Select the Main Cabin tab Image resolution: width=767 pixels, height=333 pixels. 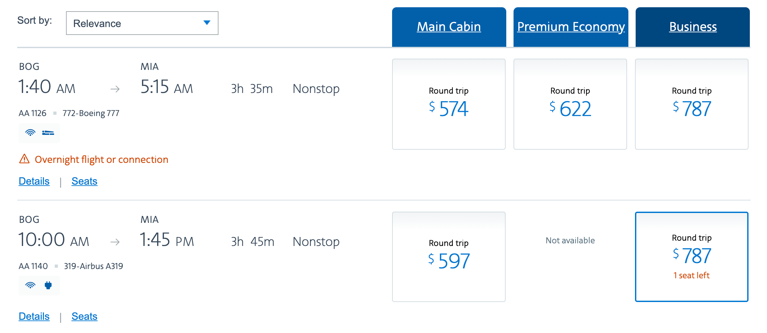coord(449,27)
